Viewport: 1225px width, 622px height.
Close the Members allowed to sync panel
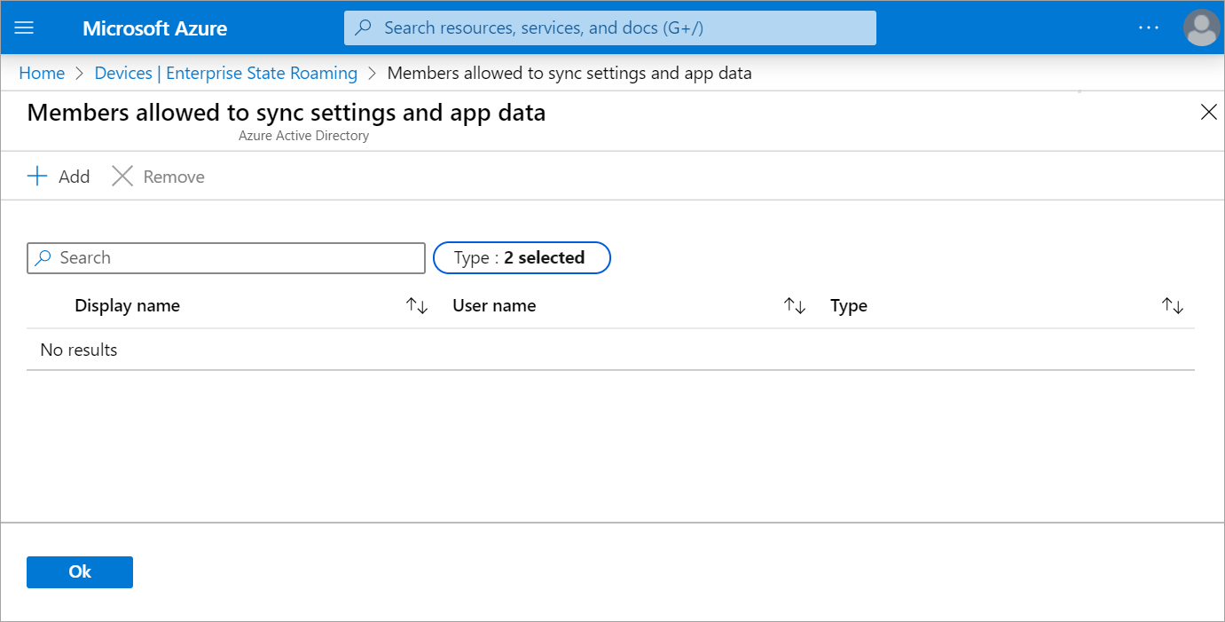(1209, 112)
